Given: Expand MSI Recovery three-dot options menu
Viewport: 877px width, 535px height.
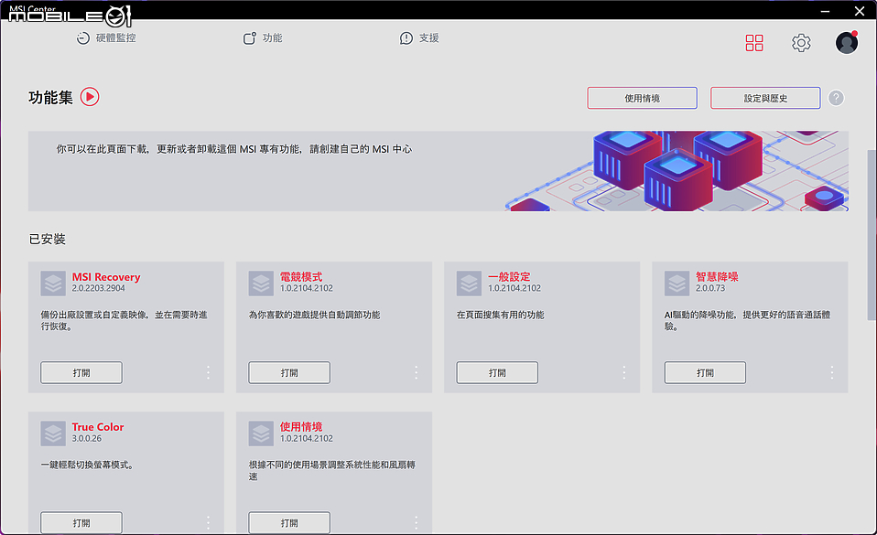Looking at the screenshot, I should (x=208, y=372).
